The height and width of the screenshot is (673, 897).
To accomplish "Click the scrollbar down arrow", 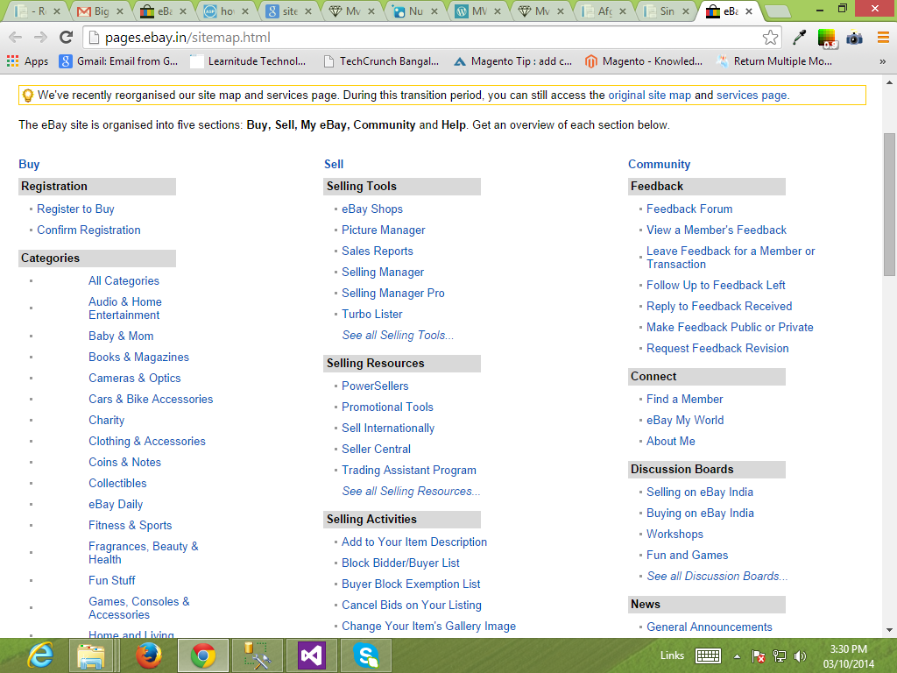I will (x=890, y=630).
